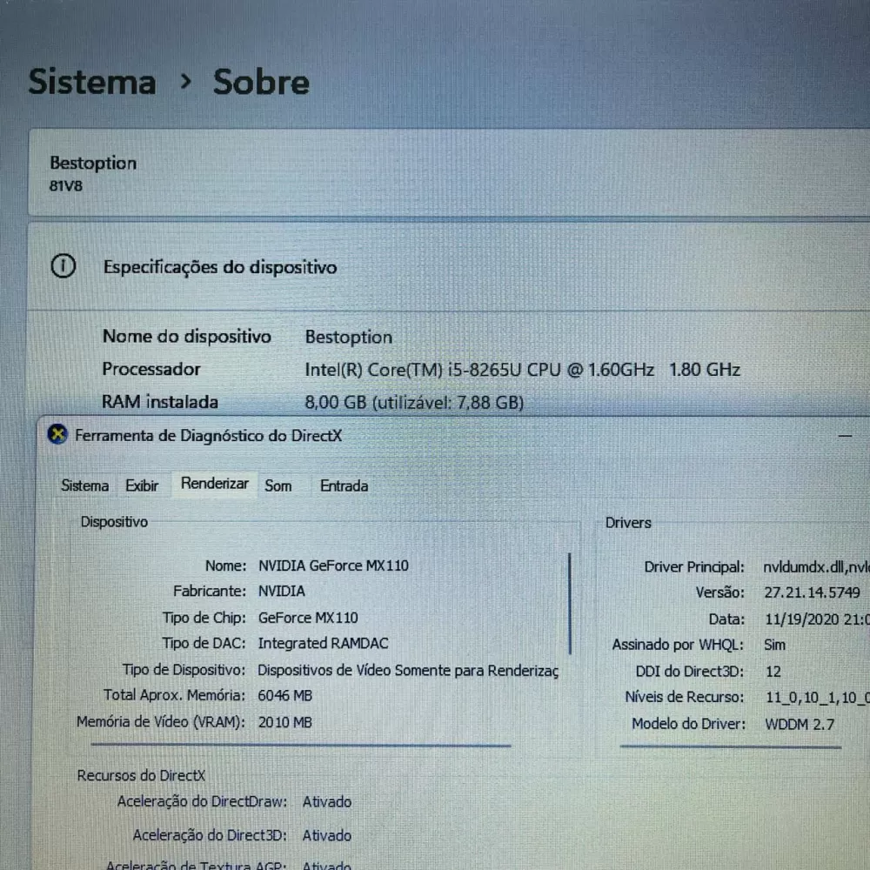Click Ativado next to Aceleração do DirectDraw
870x870 pixels.
tap(327, 802)
